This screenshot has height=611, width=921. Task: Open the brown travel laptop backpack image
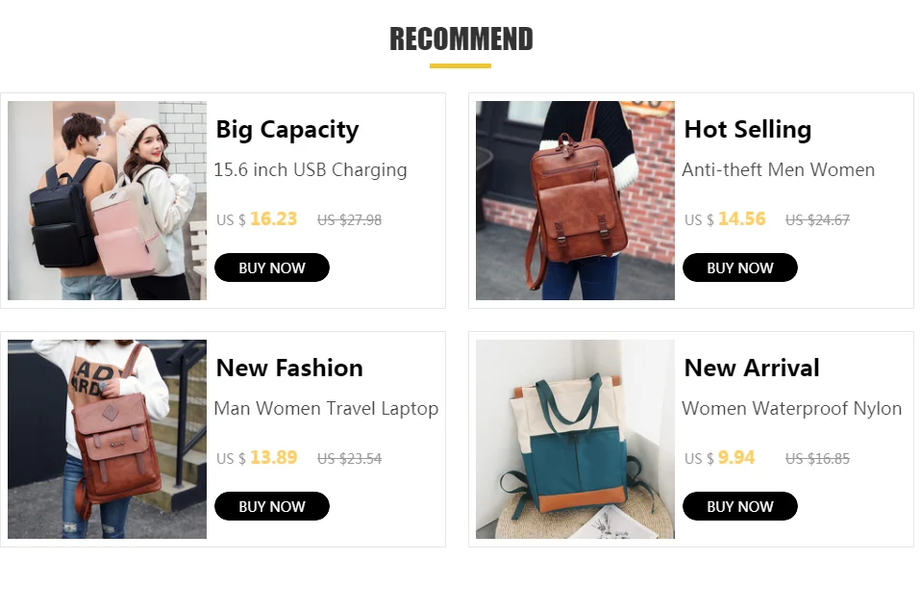107,440
